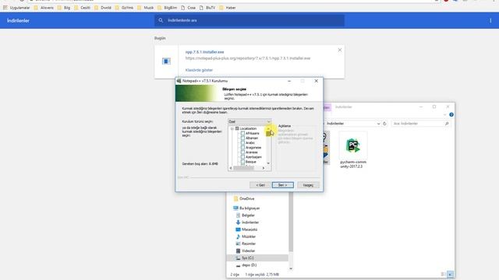499x280 pixels.
Task: Click the Geri back button
Action: point(260,185)
